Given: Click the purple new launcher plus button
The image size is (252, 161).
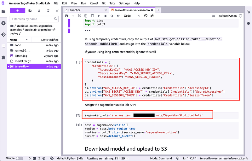Looking at the screenshot, I should click(x=17, y=10).
